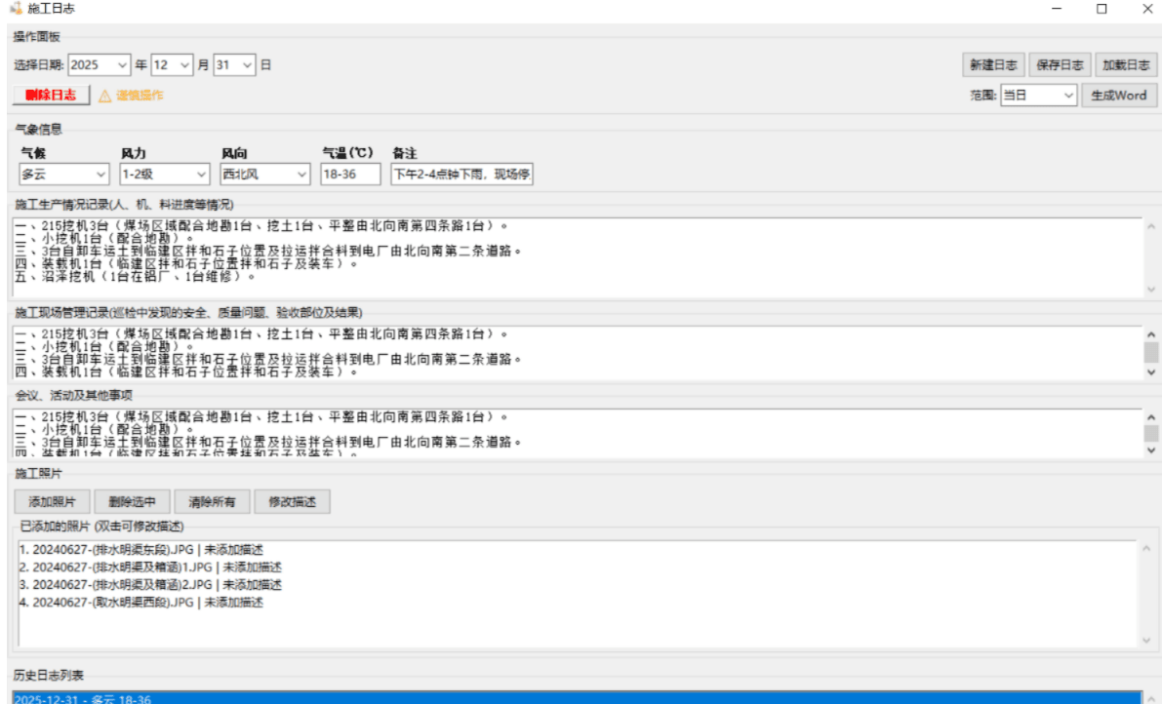Click the 气温 input field showing 18-36
The width and height of the screenshot is (1162, 704).
pyautogui.click(x=350, y=175)
